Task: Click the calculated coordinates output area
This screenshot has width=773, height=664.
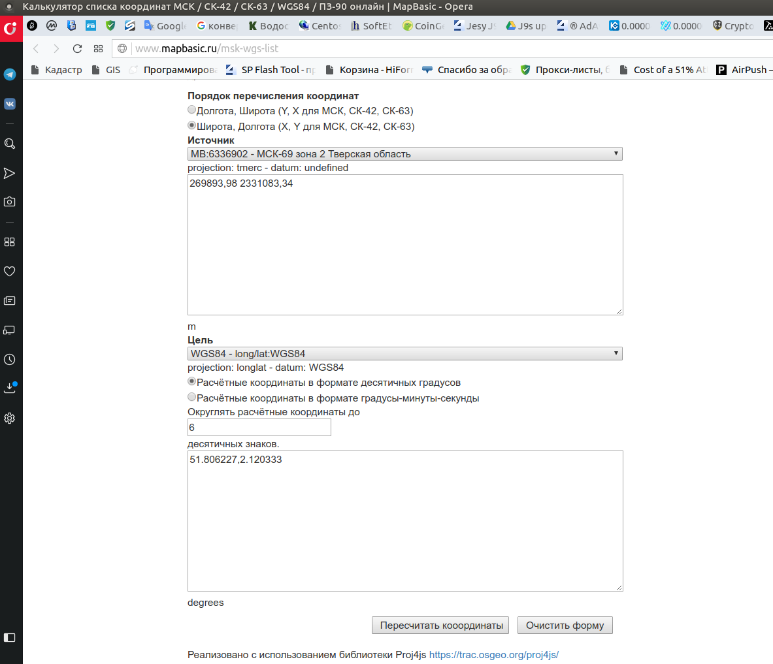Action: click(x=405, y=521)
